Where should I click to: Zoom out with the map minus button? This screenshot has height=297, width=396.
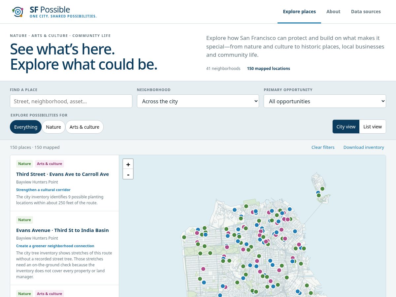coord(128,174)
